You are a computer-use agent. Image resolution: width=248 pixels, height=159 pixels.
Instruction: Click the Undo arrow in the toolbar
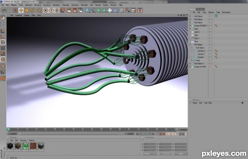[4, 10]
